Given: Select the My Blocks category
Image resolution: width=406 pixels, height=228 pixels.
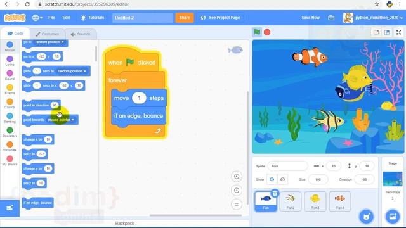Looking at the screenshot, I should tap(10, 160).
